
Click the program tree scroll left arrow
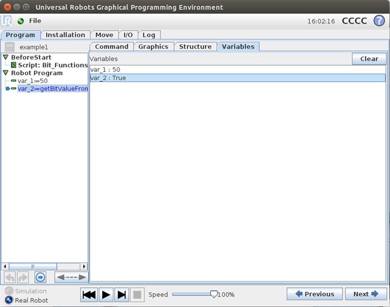click(x=5, y=267)
